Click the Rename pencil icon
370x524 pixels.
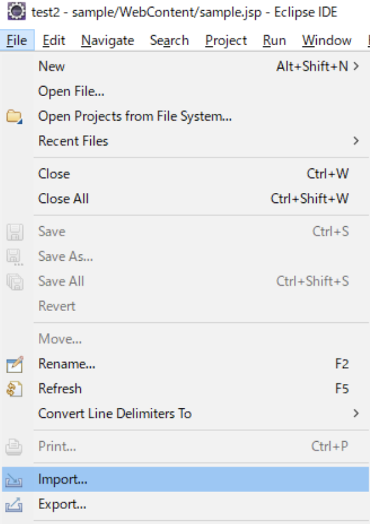pyautogui.click(x=14, y=364)
